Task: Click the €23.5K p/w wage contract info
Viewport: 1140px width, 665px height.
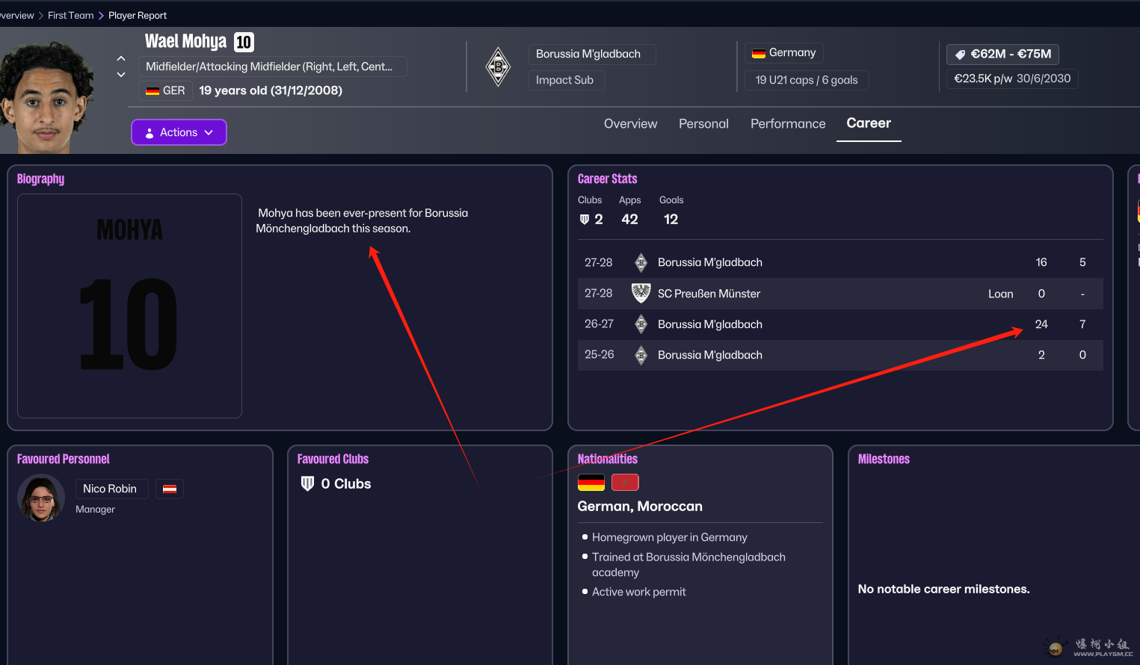Action: coord(1012,78)
